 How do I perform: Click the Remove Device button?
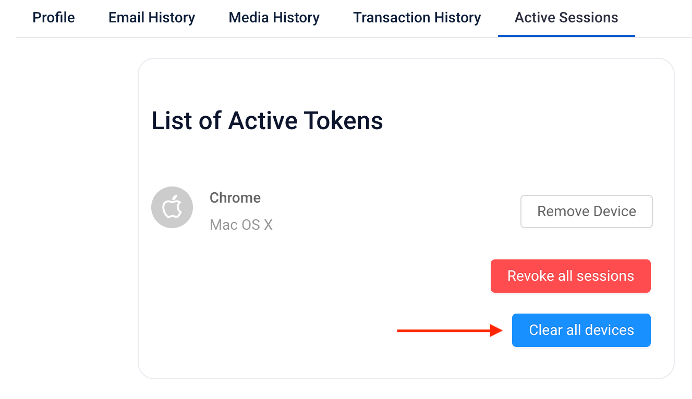(x=587, y=211)
